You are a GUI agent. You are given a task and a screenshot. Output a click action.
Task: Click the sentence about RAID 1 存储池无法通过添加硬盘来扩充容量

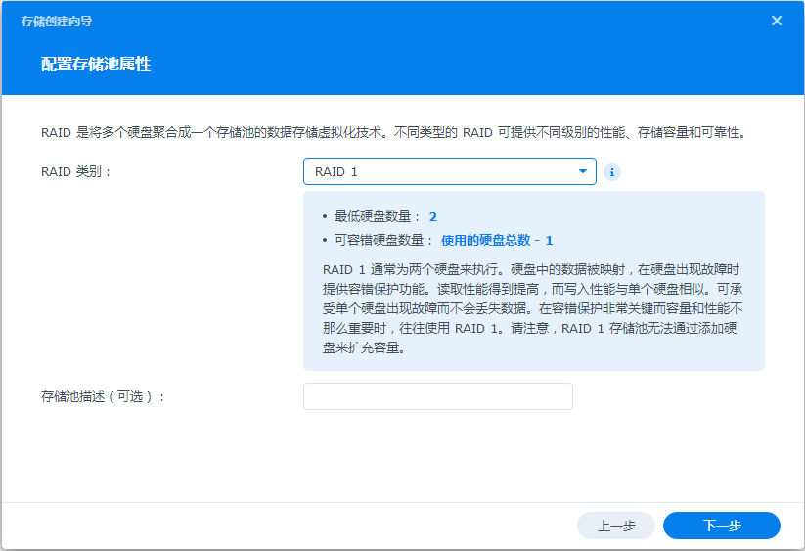[530, 338]
